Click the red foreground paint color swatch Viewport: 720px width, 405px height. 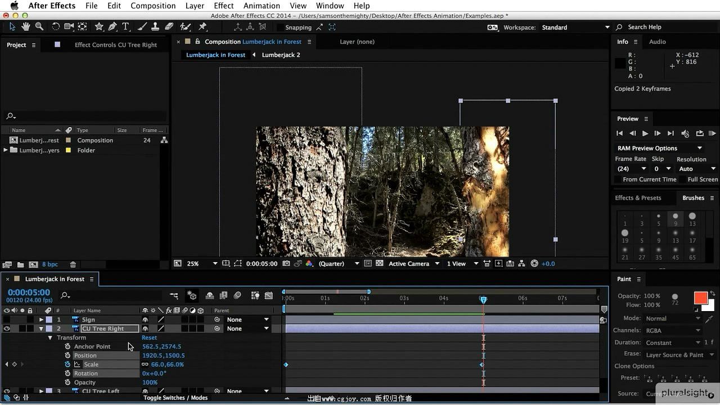pyautogui.click(x=700, y=298)
